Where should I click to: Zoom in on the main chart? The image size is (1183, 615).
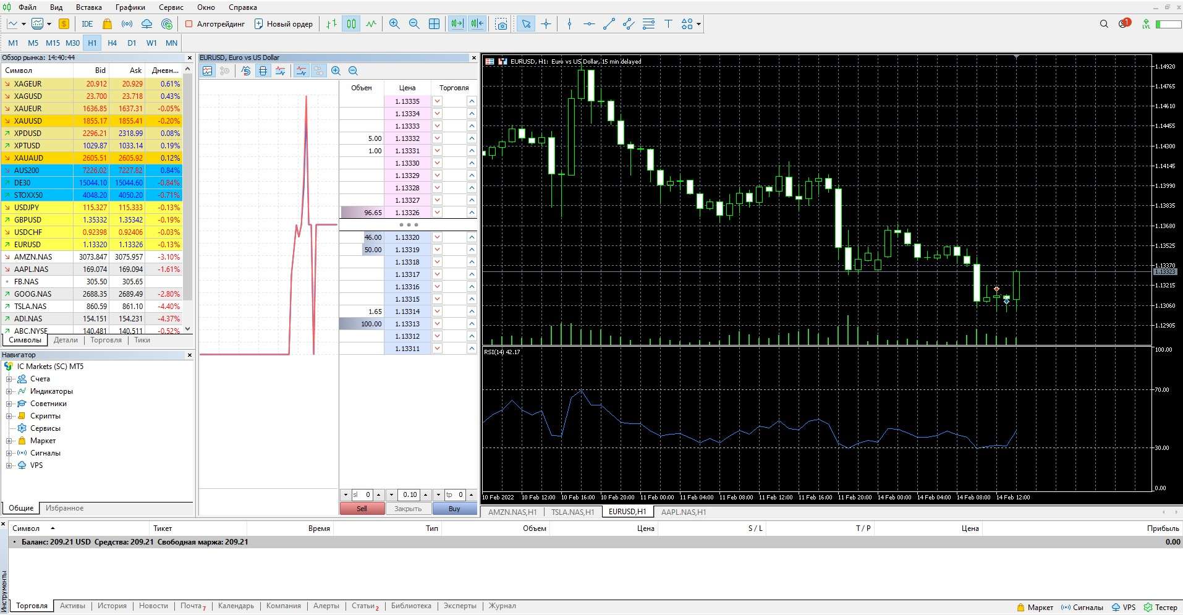pyautogui.click(x=394, y=24)
